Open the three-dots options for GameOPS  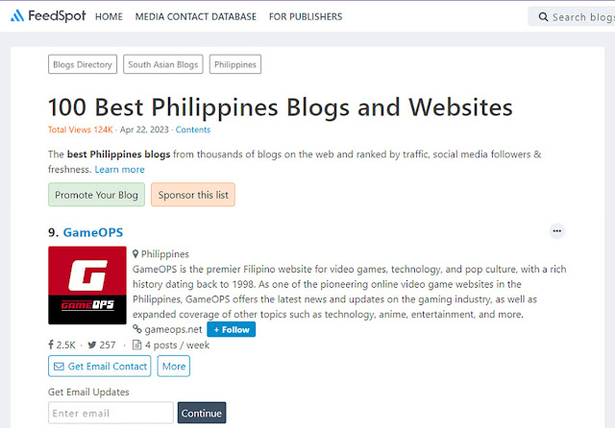557,231
